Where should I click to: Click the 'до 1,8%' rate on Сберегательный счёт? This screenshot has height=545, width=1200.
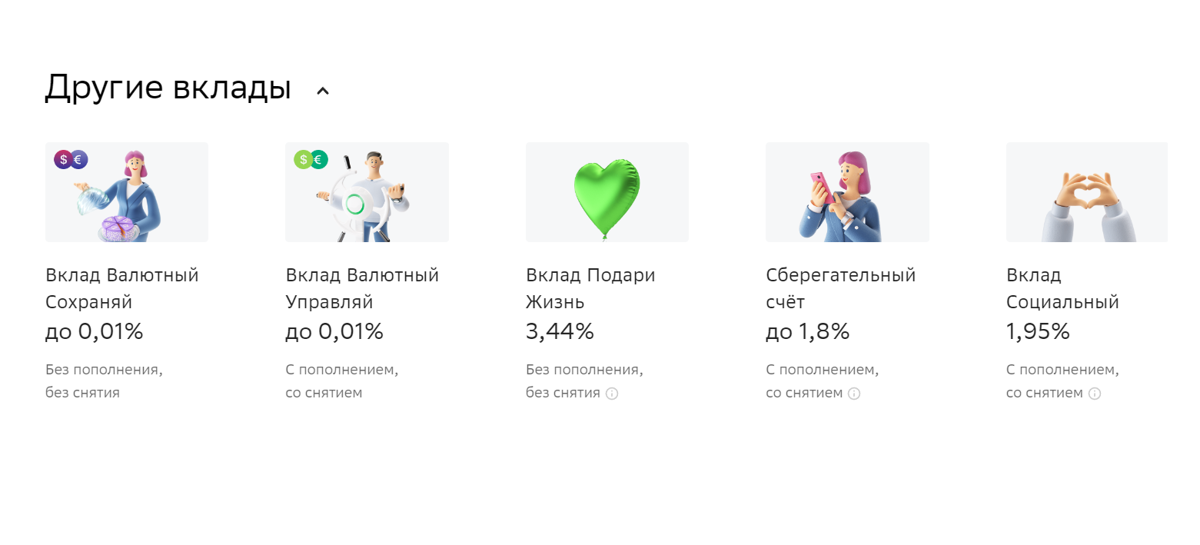click(807, 331)
